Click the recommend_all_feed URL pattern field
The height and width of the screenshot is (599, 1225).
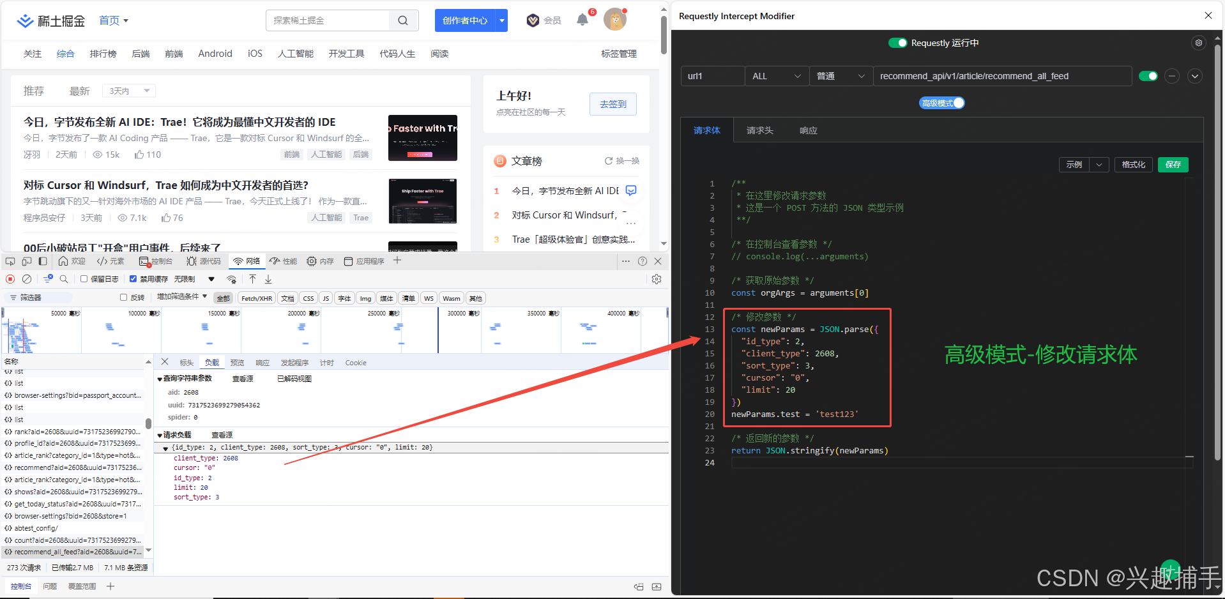pos(1001,76)
